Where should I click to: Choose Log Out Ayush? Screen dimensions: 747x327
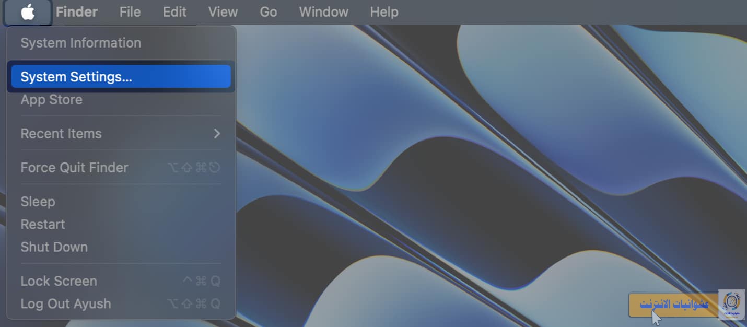(121, 303)
